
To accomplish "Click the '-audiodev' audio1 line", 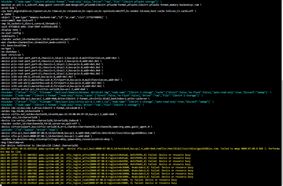I will (x=31, y=130).
